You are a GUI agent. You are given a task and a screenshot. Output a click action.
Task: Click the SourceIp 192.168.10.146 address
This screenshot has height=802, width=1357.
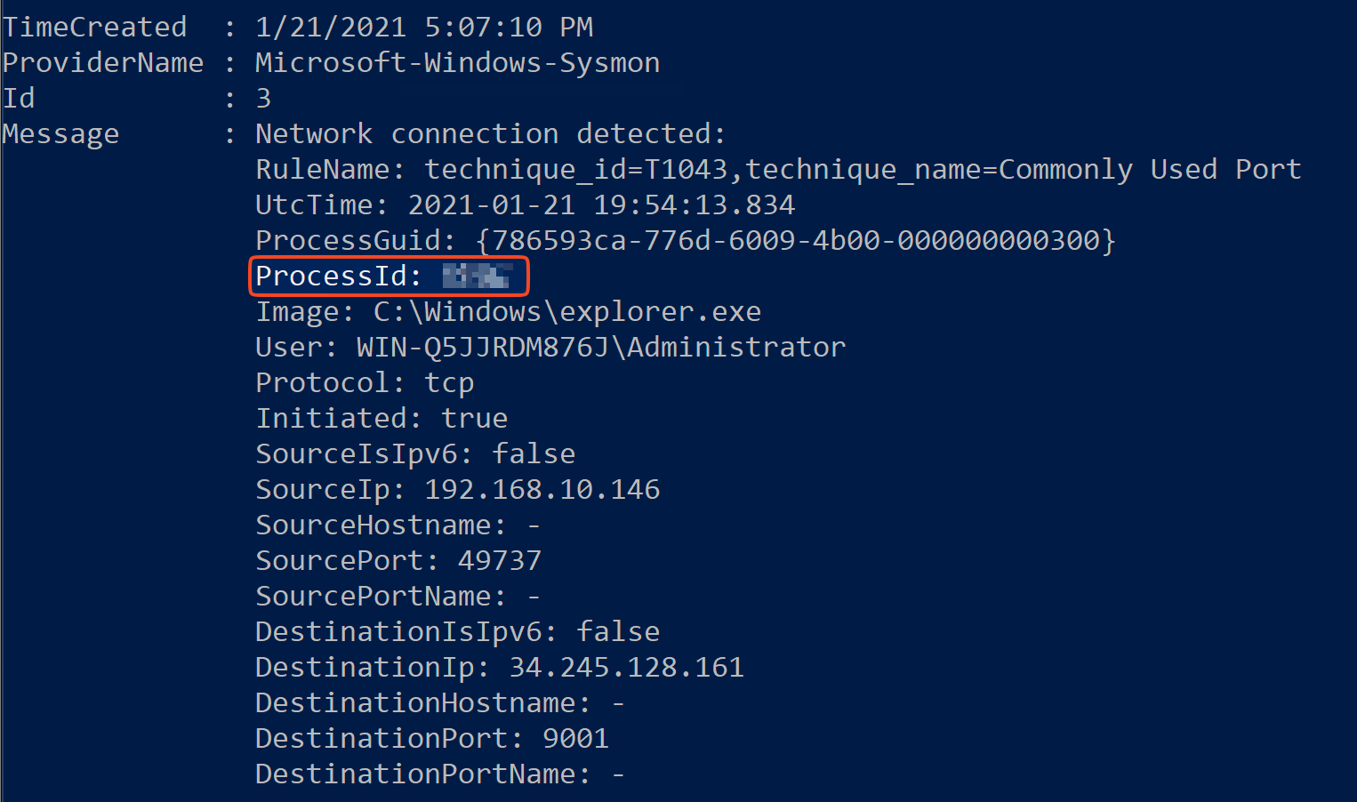542,490
